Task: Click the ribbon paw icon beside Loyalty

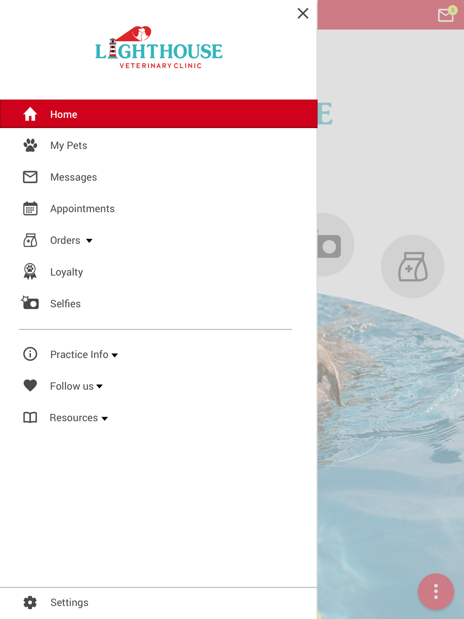Action: 30,271
